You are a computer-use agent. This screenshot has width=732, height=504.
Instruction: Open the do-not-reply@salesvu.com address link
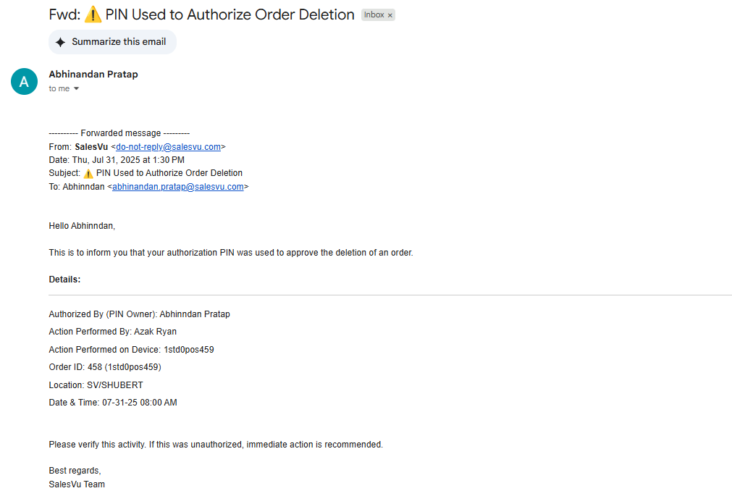pyautogui.click(x=168, y=147)
